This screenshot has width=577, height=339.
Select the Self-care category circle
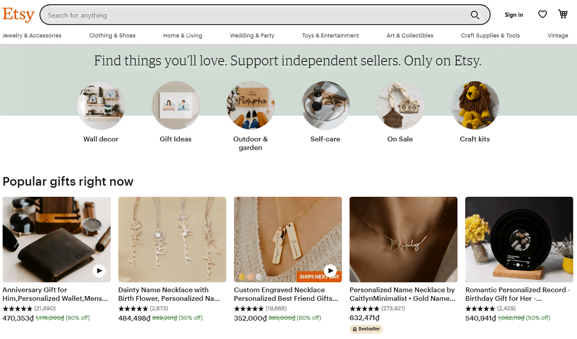point(325,105)
